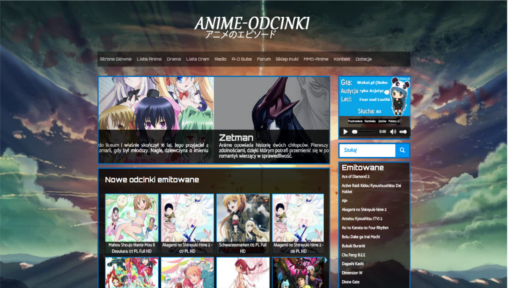Open Radio in the navigation bar

pos(220,59)
